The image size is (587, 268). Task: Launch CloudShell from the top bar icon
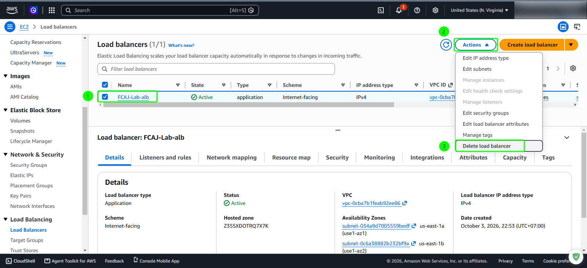click(381, 10)
